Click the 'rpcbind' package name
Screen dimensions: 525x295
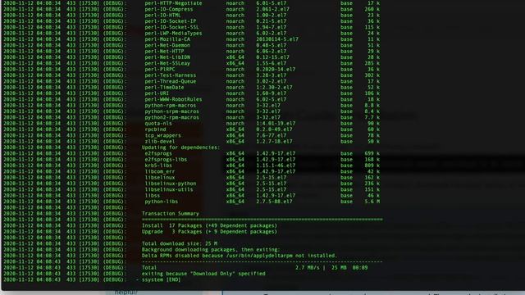(155, 129)
